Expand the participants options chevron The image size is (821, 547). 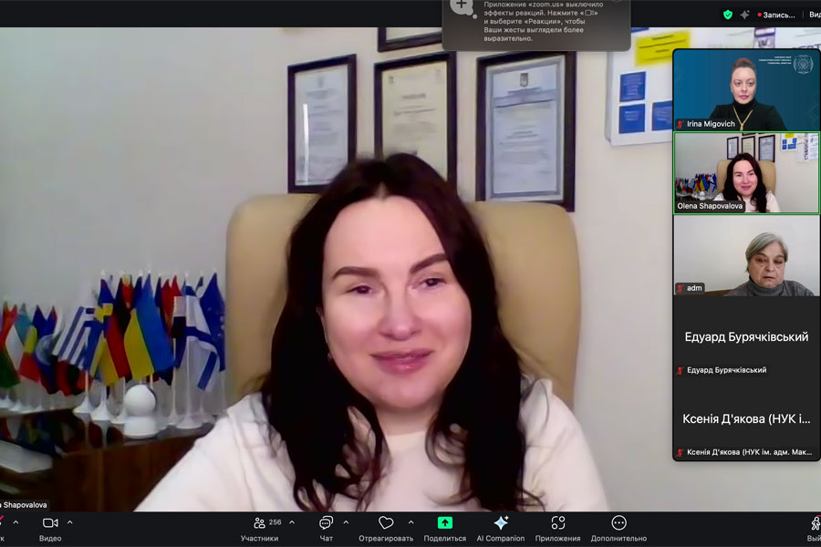292,522
